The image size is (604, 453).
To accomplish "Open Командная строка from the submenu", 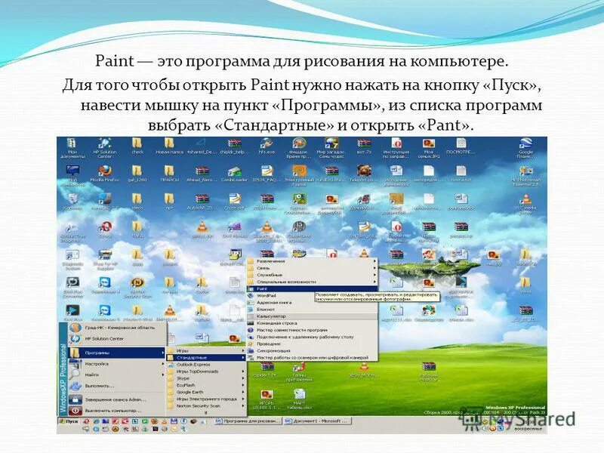I will (x=312, y=323).
